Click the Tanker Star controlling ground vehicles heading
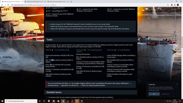 point(89,51)
